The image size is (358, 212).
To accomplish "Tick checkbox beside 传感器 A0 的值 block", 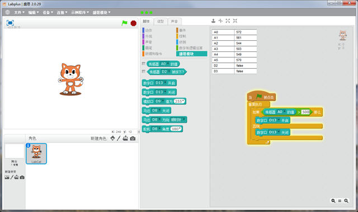I will coord(144,64).
